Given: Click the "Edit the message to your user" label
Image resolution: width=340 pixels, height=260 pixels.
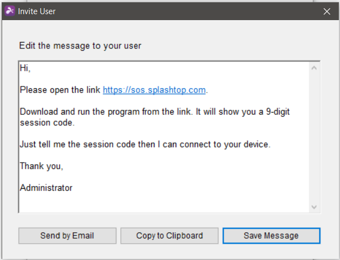Looking at the screenshot, I should [80, 46].
